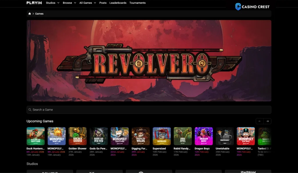This screenshot has width=298, height=173.
Task: Open the Dragon Boyz game thumbnail
Action: 204,136
